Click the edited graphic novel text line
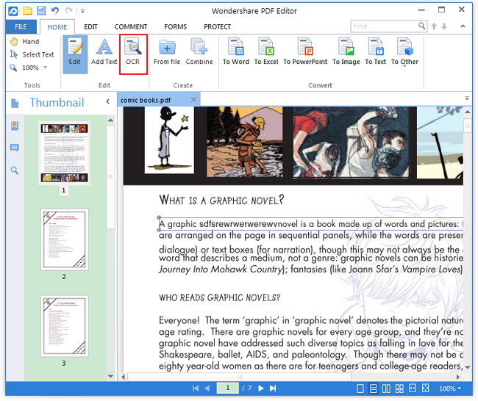 click(310, 224)
